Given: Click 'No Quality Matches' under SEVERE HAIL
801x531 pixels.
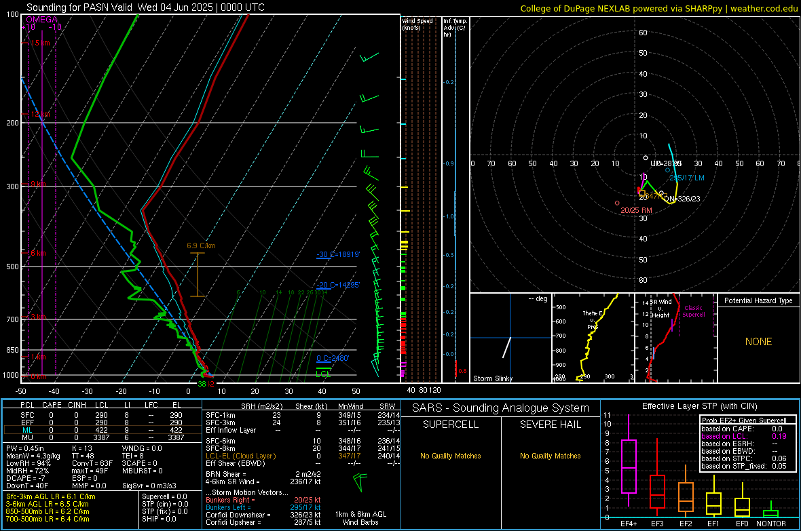Looking at the screenshot, I should coord(550,456).
